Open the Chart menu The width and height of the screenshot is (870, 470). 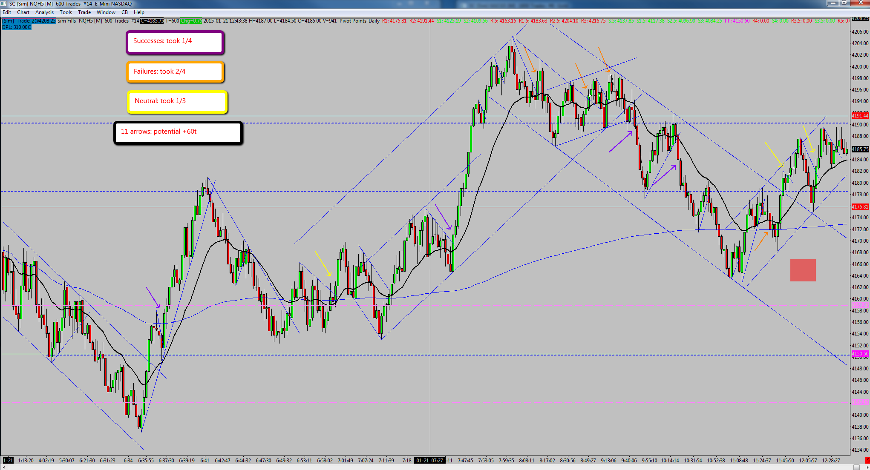coord(23,12)
